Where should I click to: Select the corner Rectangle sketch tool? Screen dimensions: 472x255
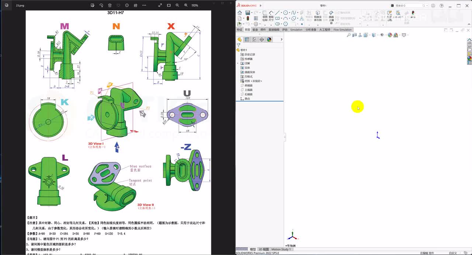point(278,18)
